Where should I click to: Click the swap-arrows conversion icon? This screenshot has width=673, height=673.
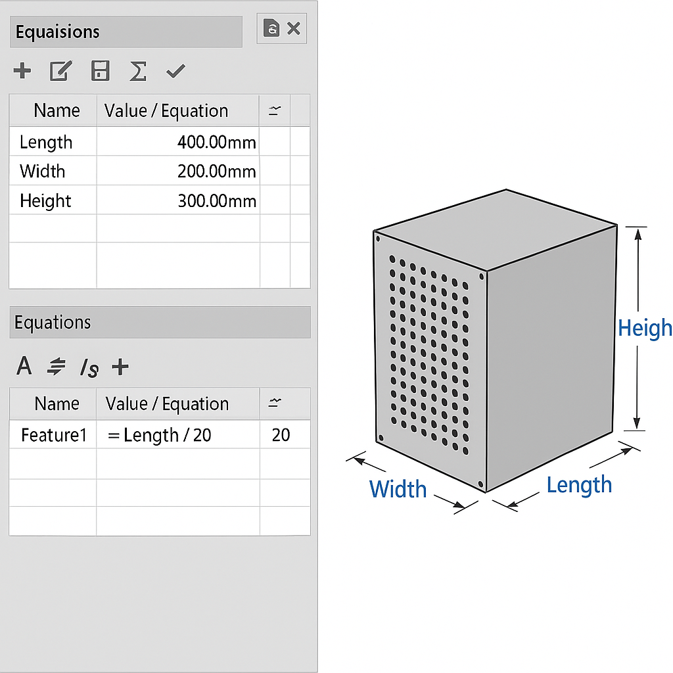pos(57,367)
